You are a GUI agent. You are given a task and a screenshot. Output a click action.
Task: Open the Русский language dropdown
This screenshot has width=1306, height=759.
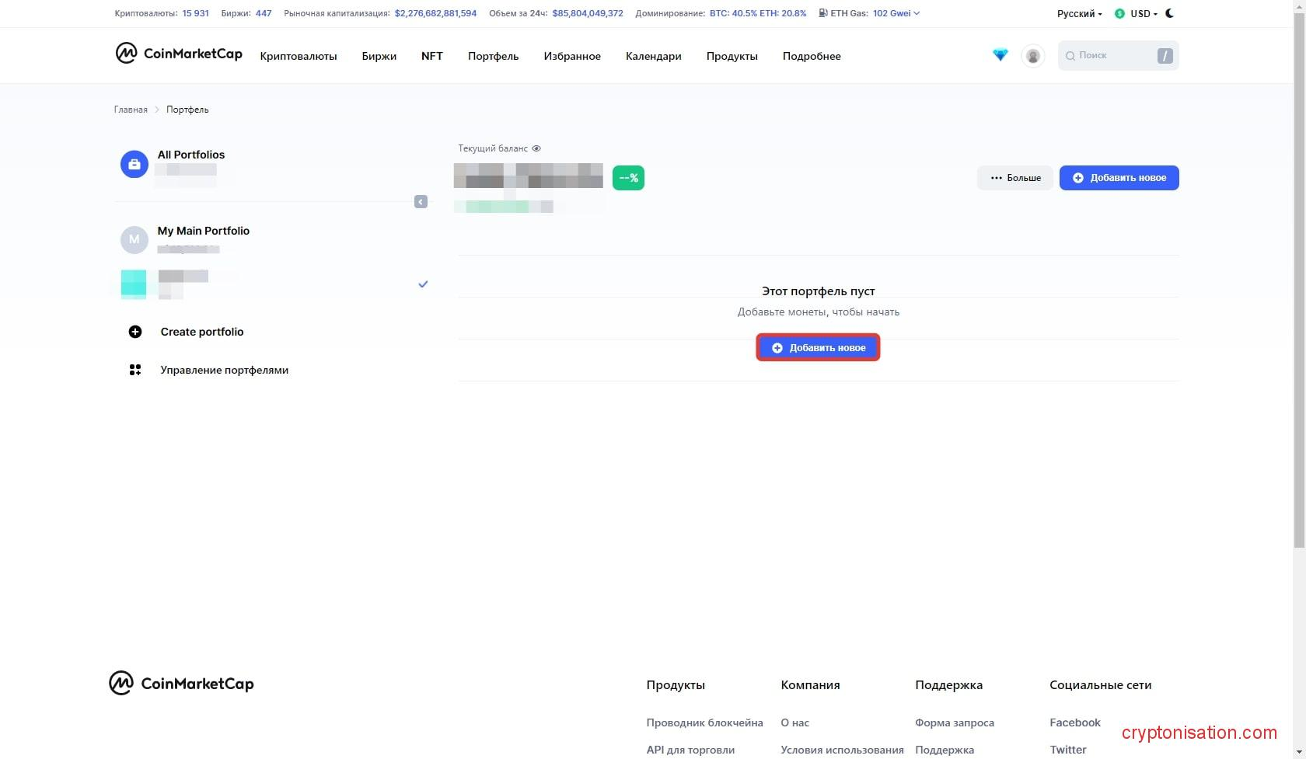1079,14
